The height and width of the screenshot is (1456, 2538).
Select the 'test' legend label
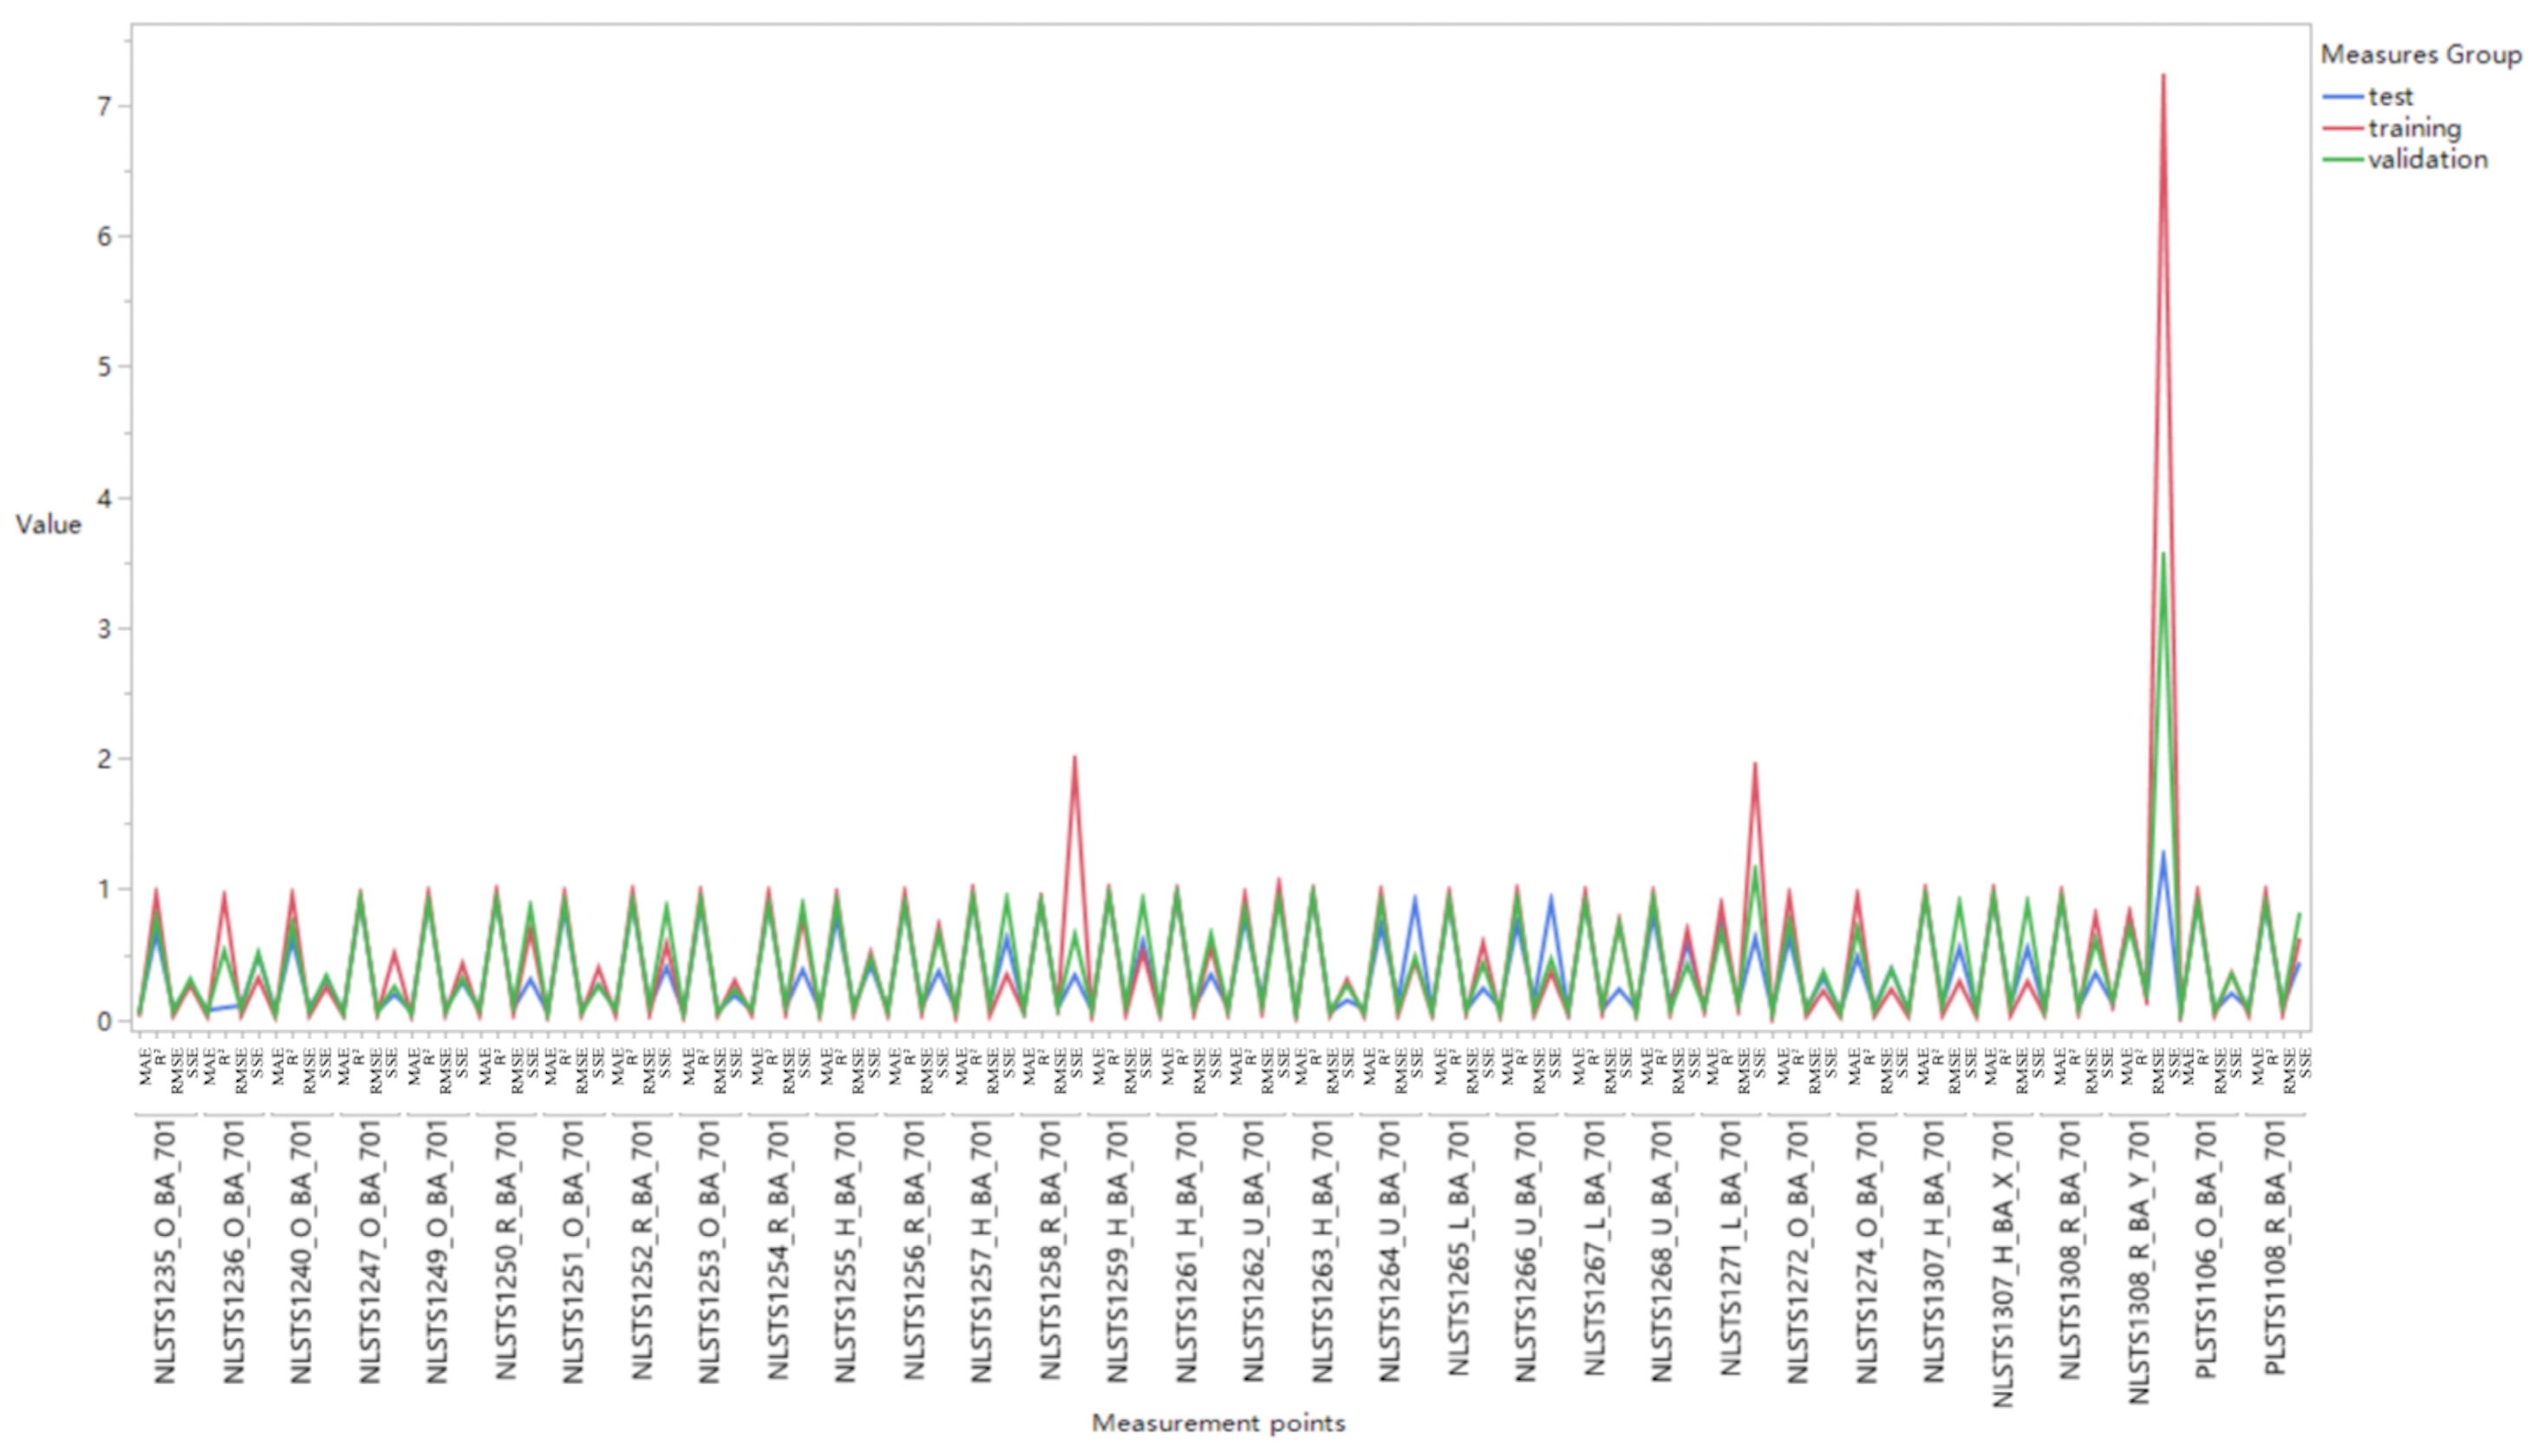[x=2390, y=97]
